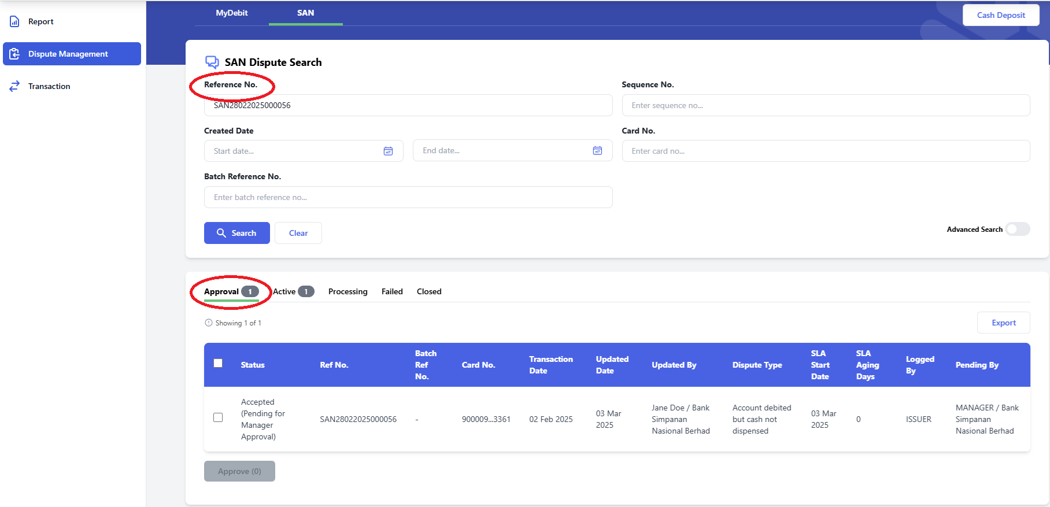Click the Card No. input field
The width and height of the screenshot is (1050, 507).
[x=826, y=151]
